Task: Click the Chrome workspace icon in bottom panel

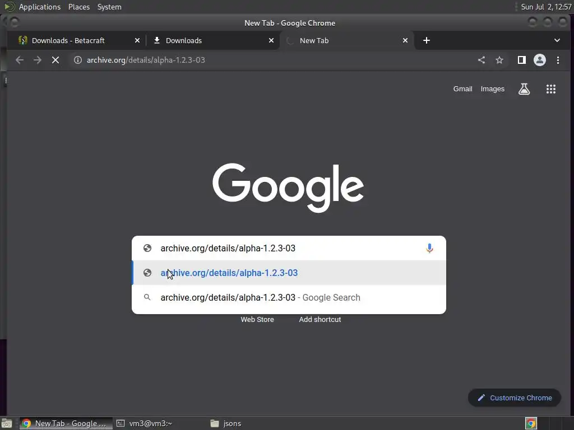Action: [x=531, y=423]
